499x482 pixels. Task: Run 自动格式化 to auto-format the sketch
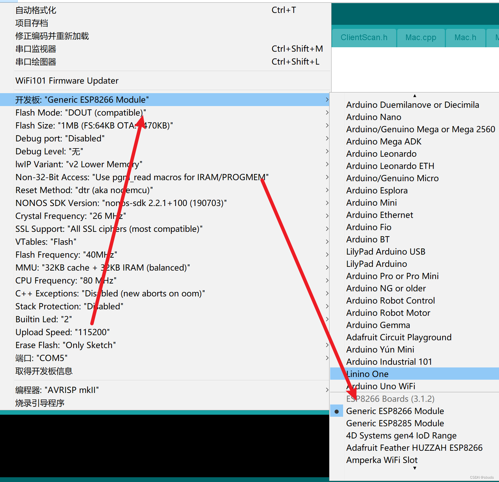point(35,10)
